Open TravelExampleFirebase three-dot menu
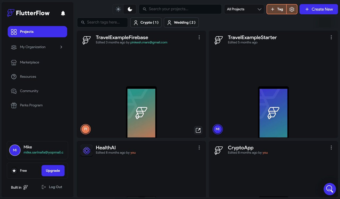The image size is (340, 199). coord(199,37)
